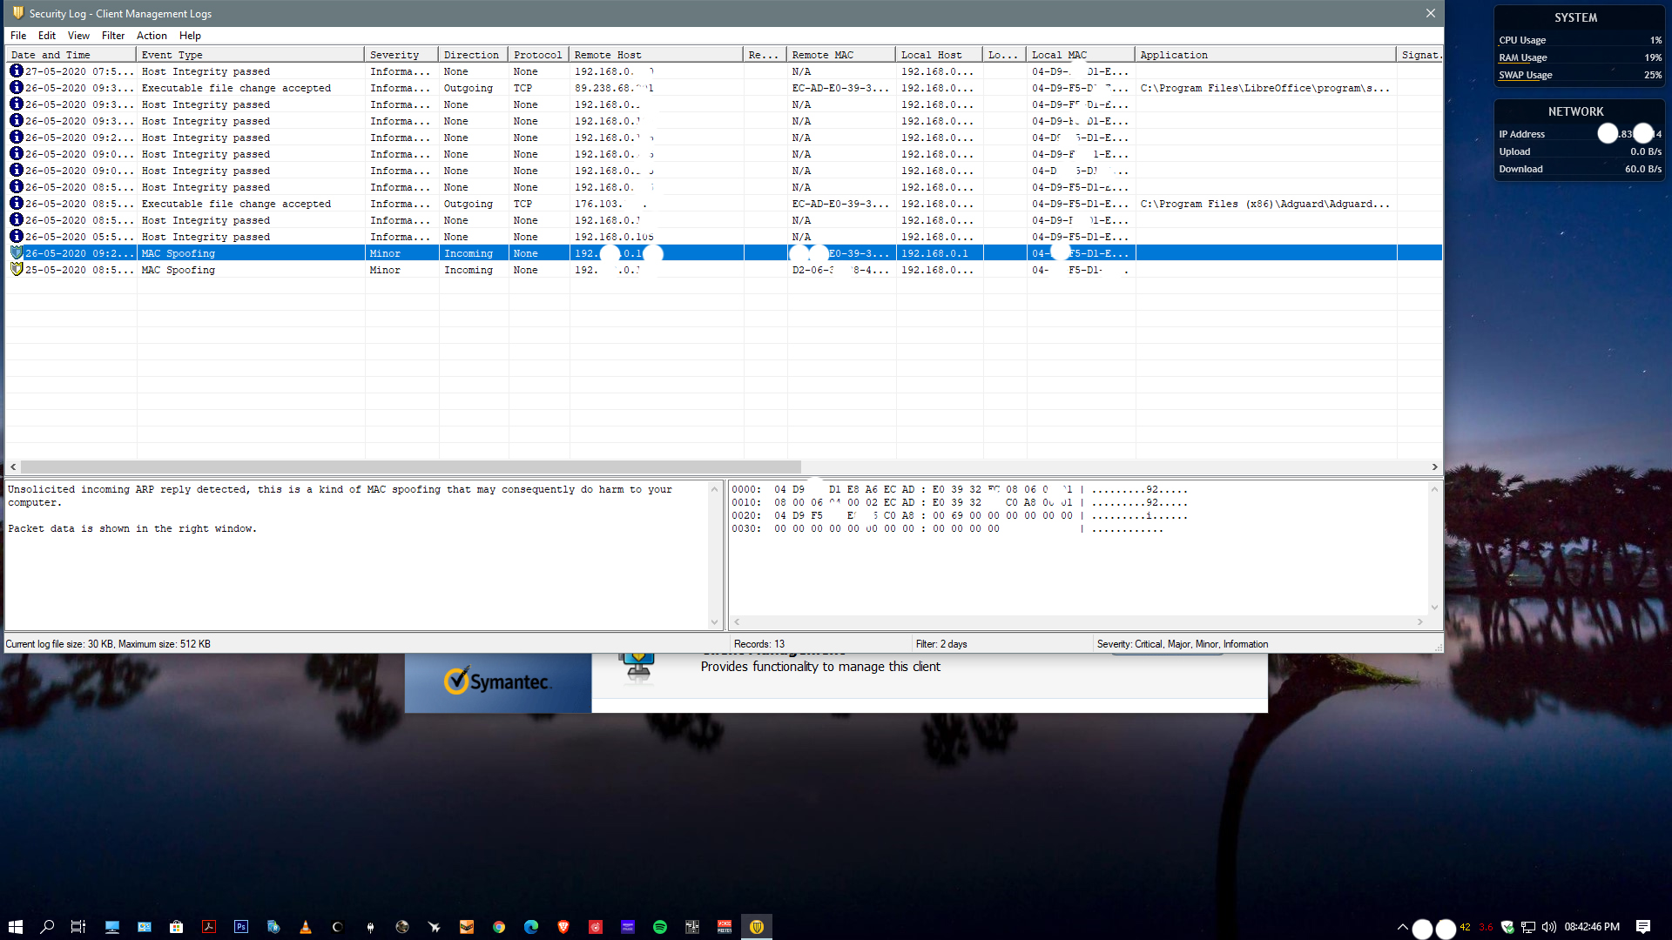Open Photoshop from the taskbar

(241, 927)
